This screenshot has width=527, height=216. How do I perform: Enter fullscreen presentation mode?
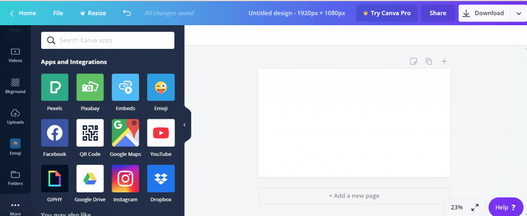[x=475, y=208]
